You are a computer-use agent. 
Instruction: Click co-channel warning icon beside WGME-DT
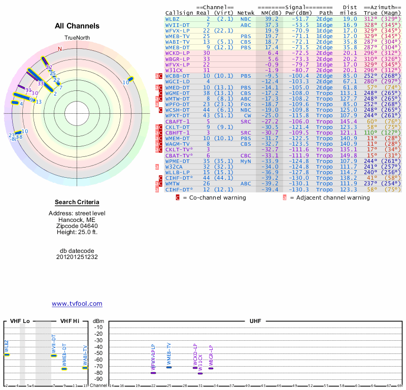161,93
